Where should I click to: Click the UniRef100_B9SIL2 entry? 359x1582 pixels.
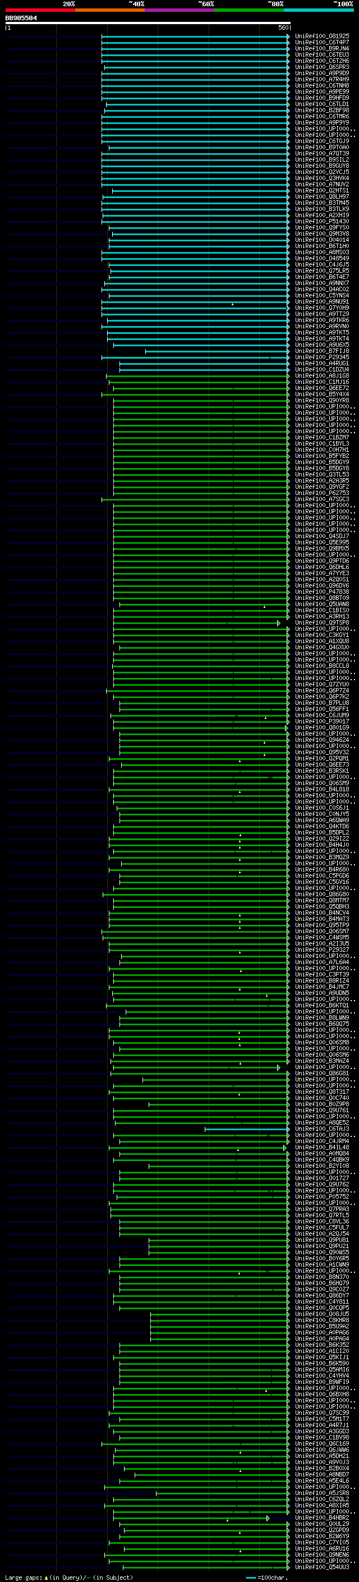click(322, 160)
